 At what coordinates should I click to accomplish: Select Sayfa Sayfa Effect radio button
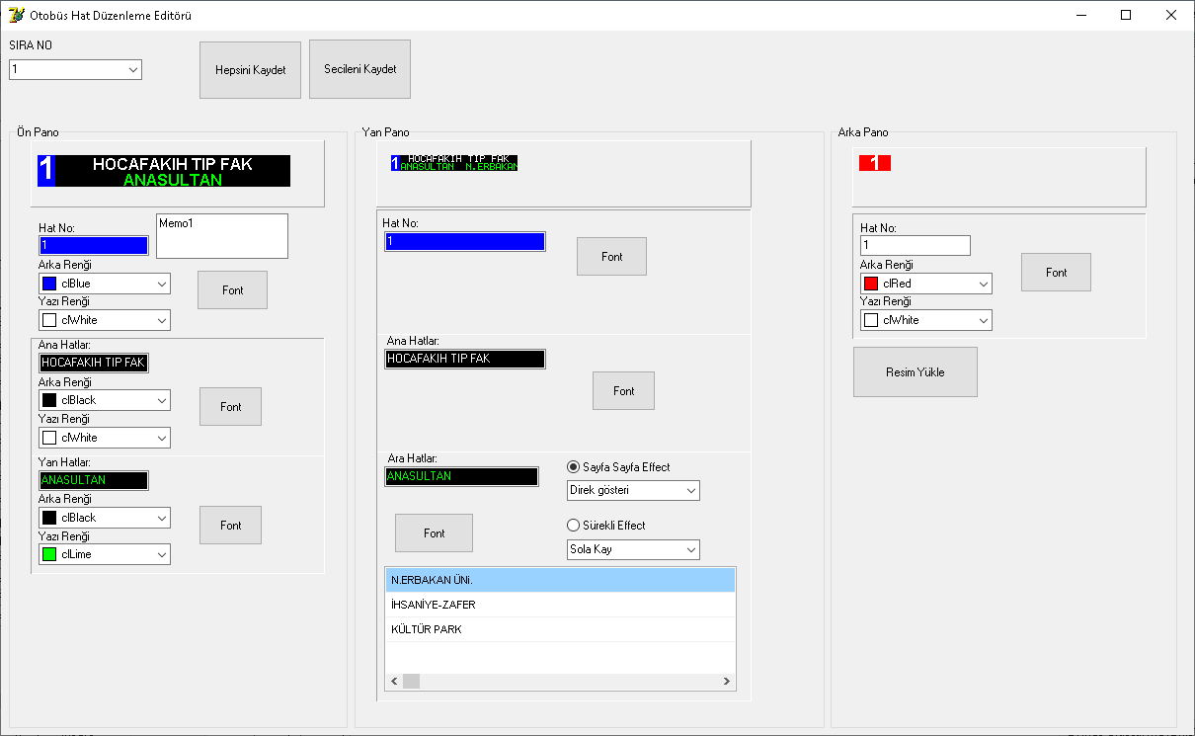pyautogui.click(x=574, y=467)
